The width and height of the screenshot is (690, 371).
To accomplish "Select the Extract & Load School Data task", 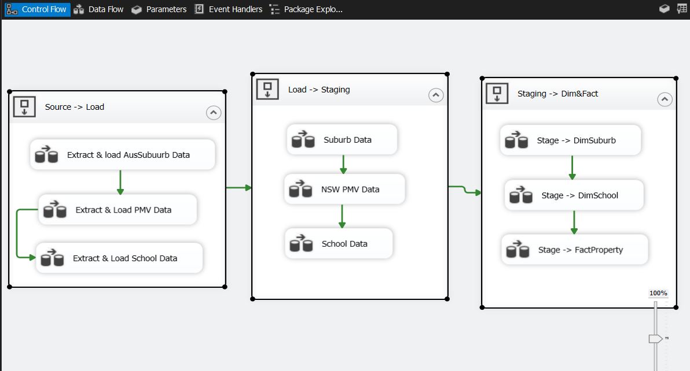I will pyautogui.click(x=124, y=258).
